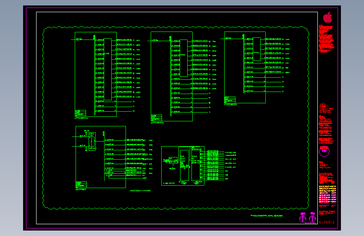Click the sheet number E-503-2
This screenshot has height=236, width=364.
327,222
